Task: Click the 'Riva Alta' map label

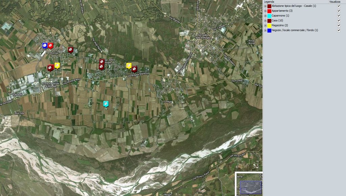Action: (x=19, y=113)
